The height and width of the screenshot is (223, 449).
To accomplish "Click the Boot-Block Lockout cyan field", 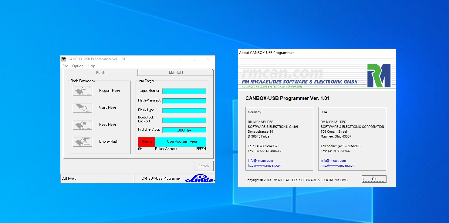I will click(x=184, y=120).
